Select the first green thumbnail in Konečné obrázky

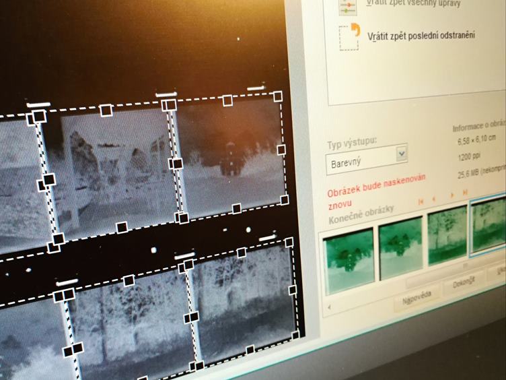click(349, 261)
